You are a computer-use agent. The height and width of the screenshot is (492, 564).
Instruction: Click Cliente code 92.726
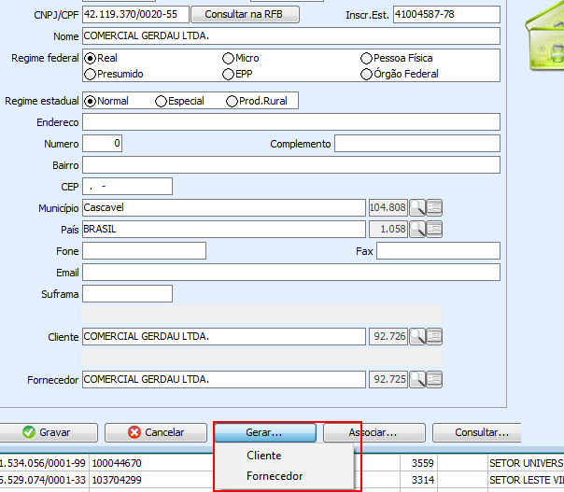(388, 337)
